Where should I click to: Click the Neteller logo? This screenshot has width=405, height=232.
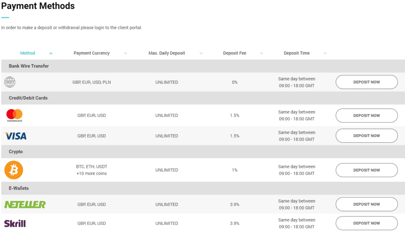(x=25, y=204)
